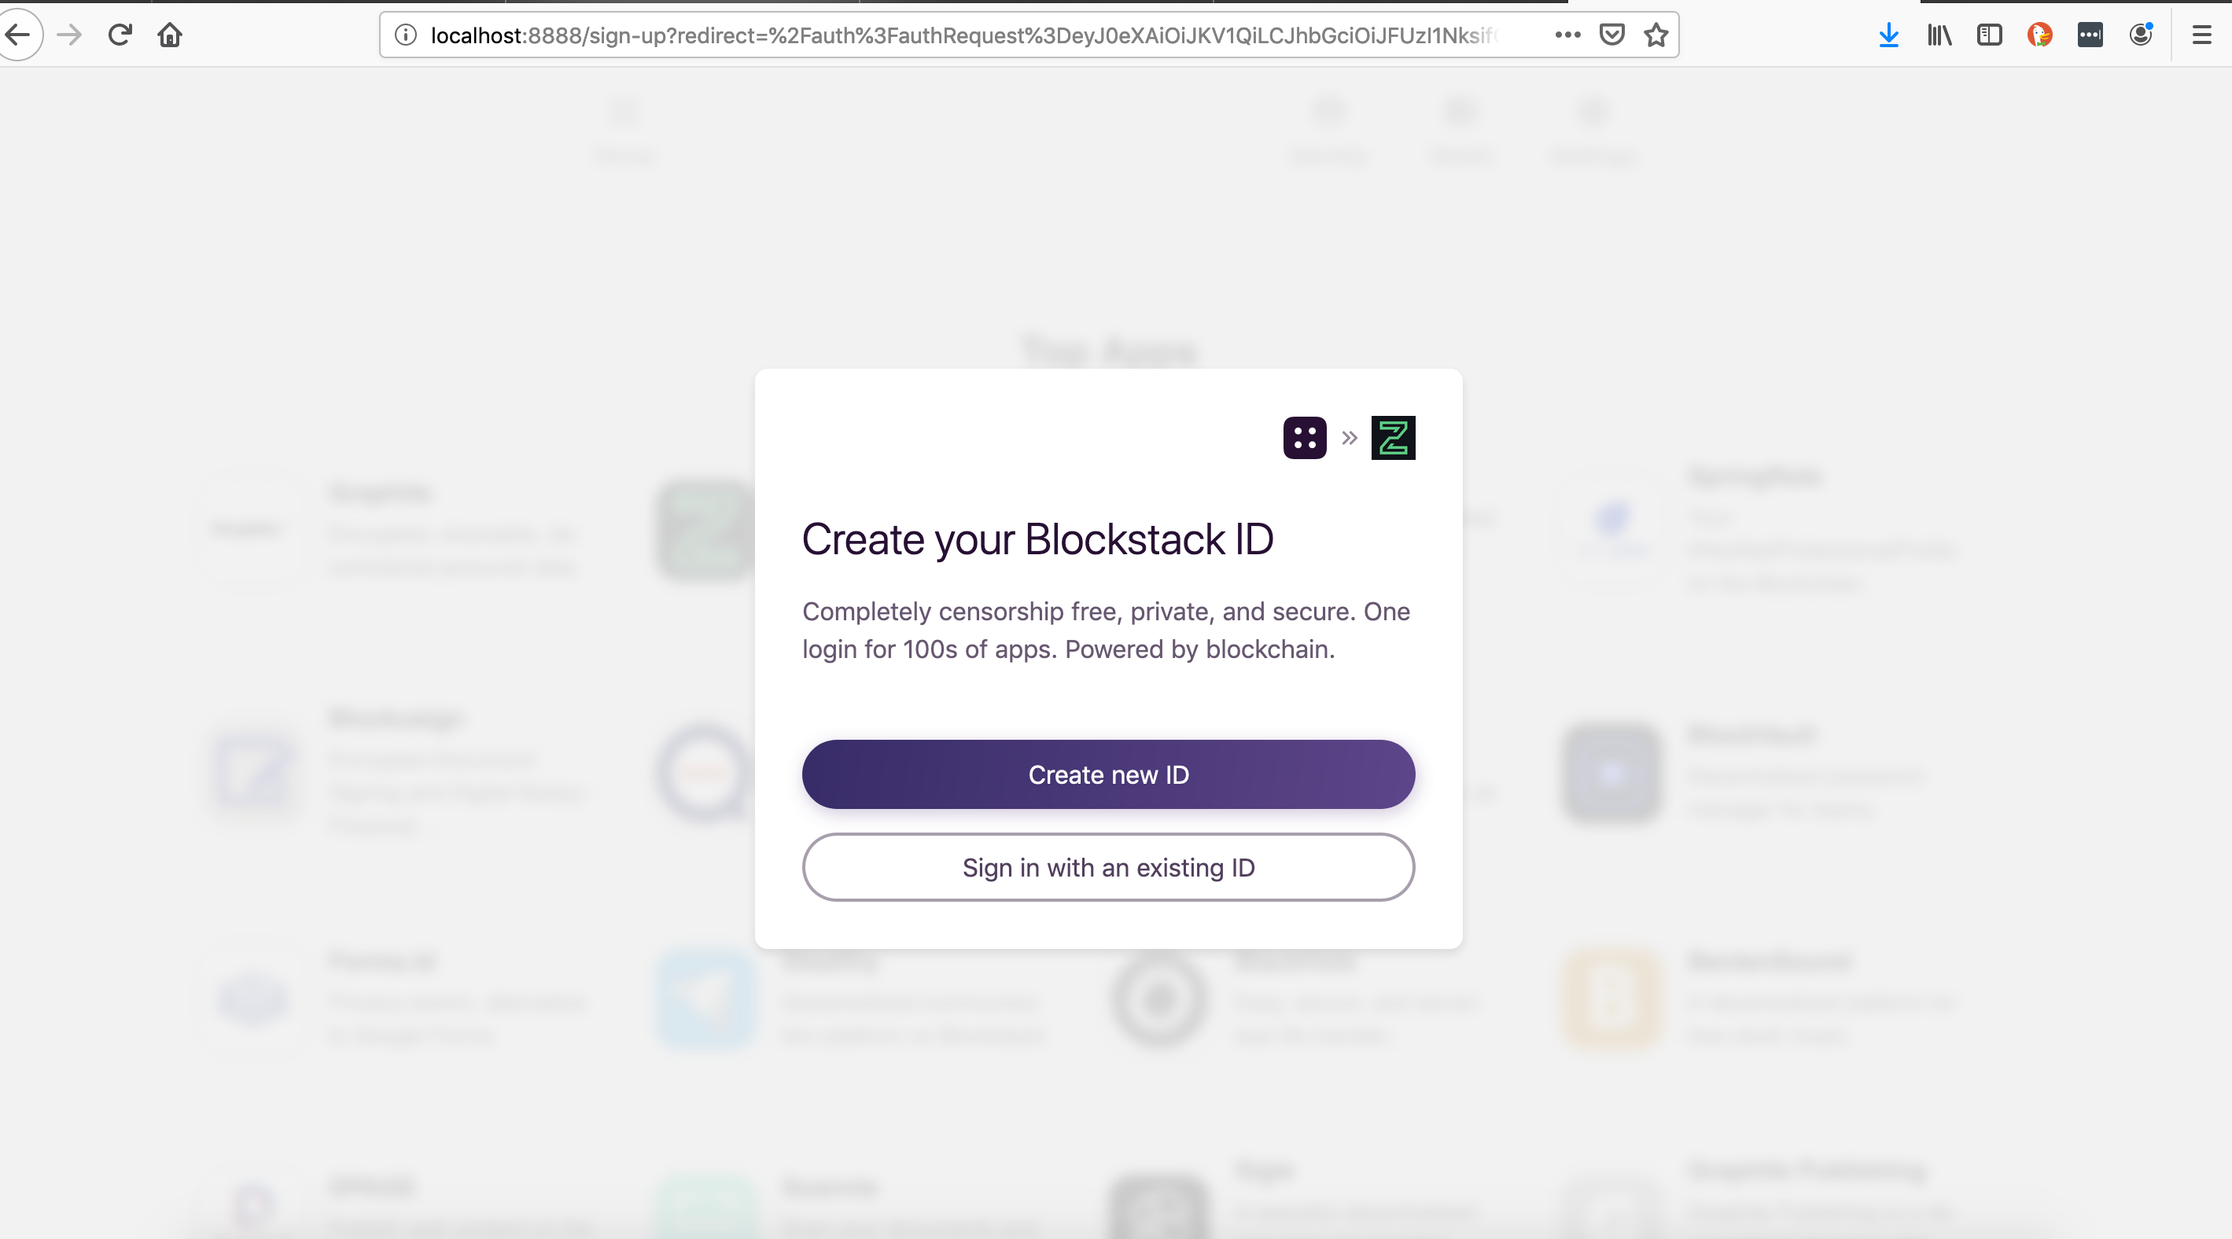2232x1239 pixels.
Task: Click the Home button
Action: tap(170, 35)
